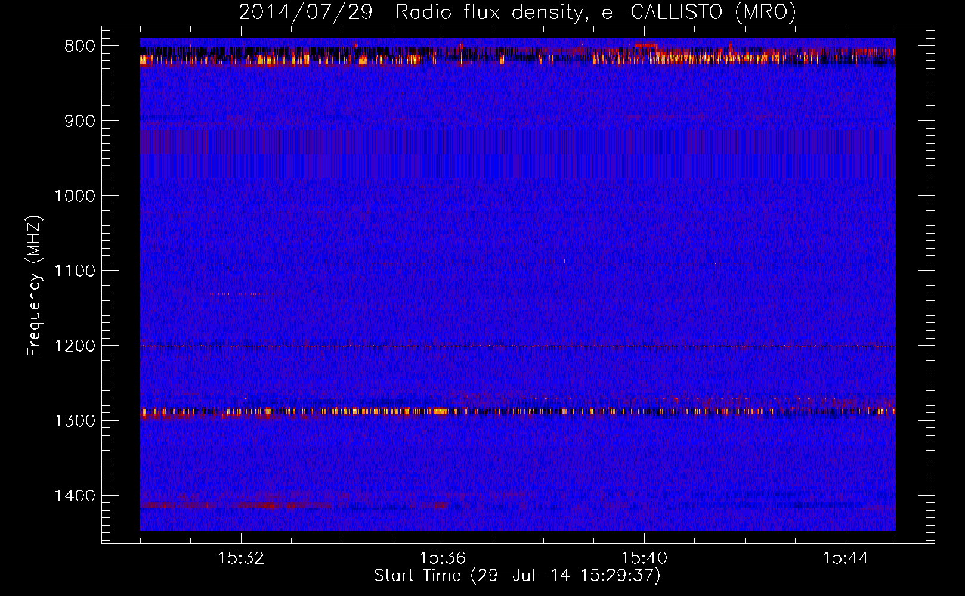Select the 1300 frequency axis label
965x596 pixels.
75,421
